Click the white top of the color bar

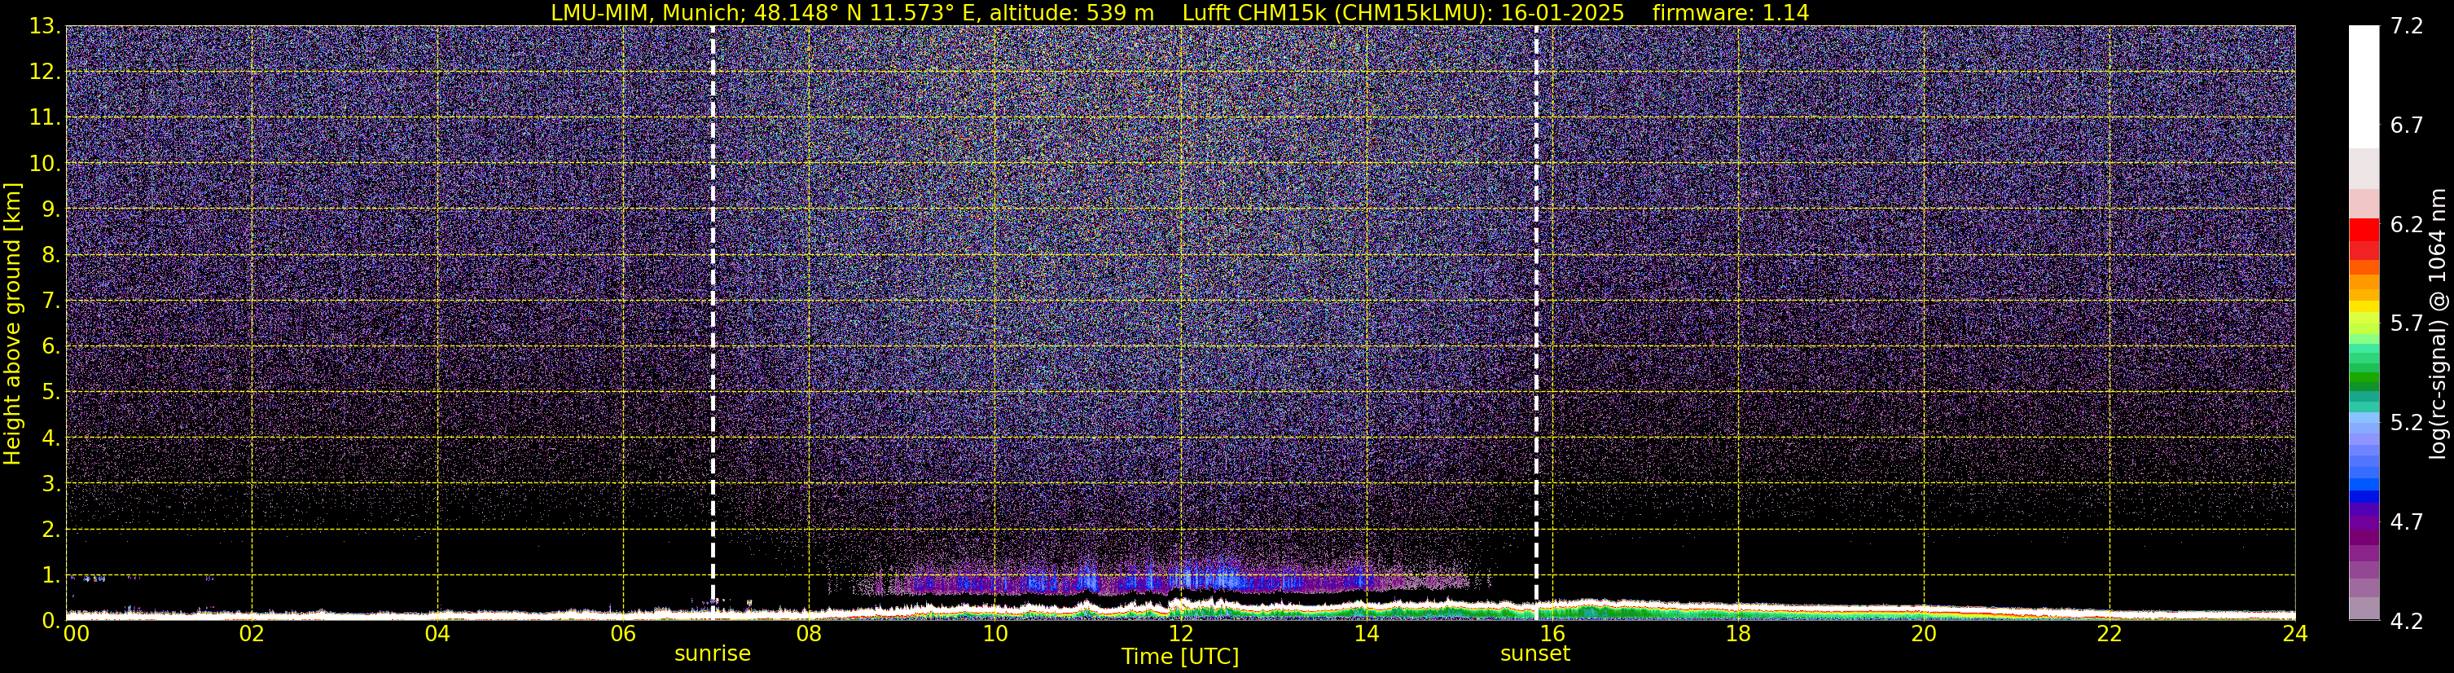point(2364,86)
